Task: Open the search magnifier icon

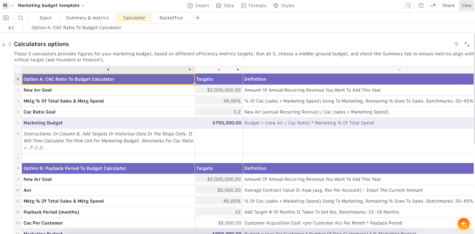Action: tap(21, 18)
